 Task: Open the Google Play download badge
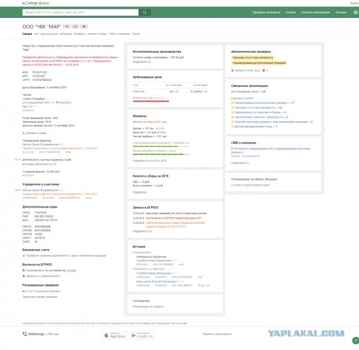[x=142, y=335]
